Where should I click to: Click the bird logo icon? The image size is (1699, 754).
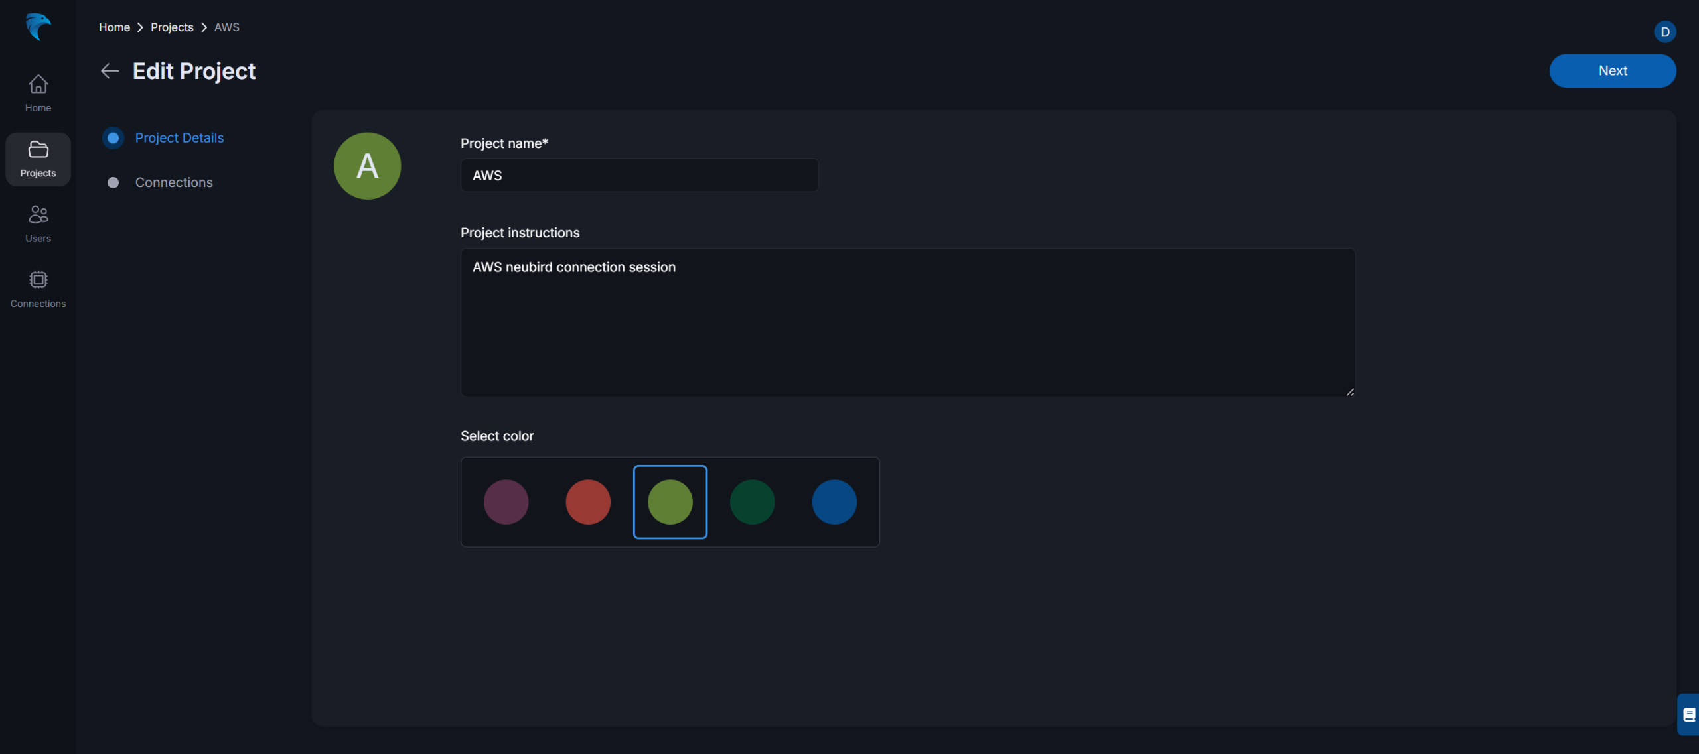pyautogui.click(x=38, y=27)
